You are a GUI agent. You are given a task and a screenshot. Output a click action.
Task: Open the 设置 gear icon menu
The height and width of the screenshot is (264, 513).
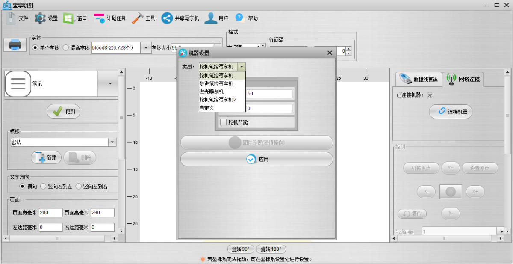point(40,18)
